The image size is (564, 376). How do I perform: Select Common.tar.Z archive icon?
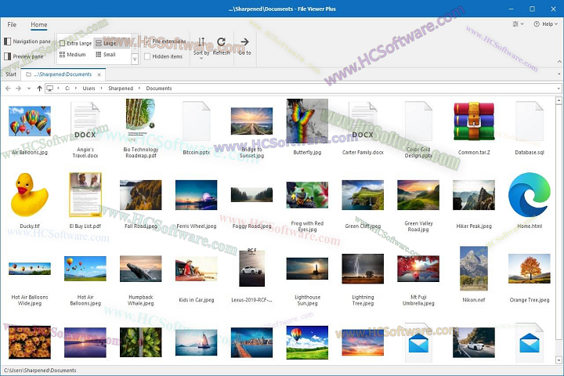pos(474,121)
